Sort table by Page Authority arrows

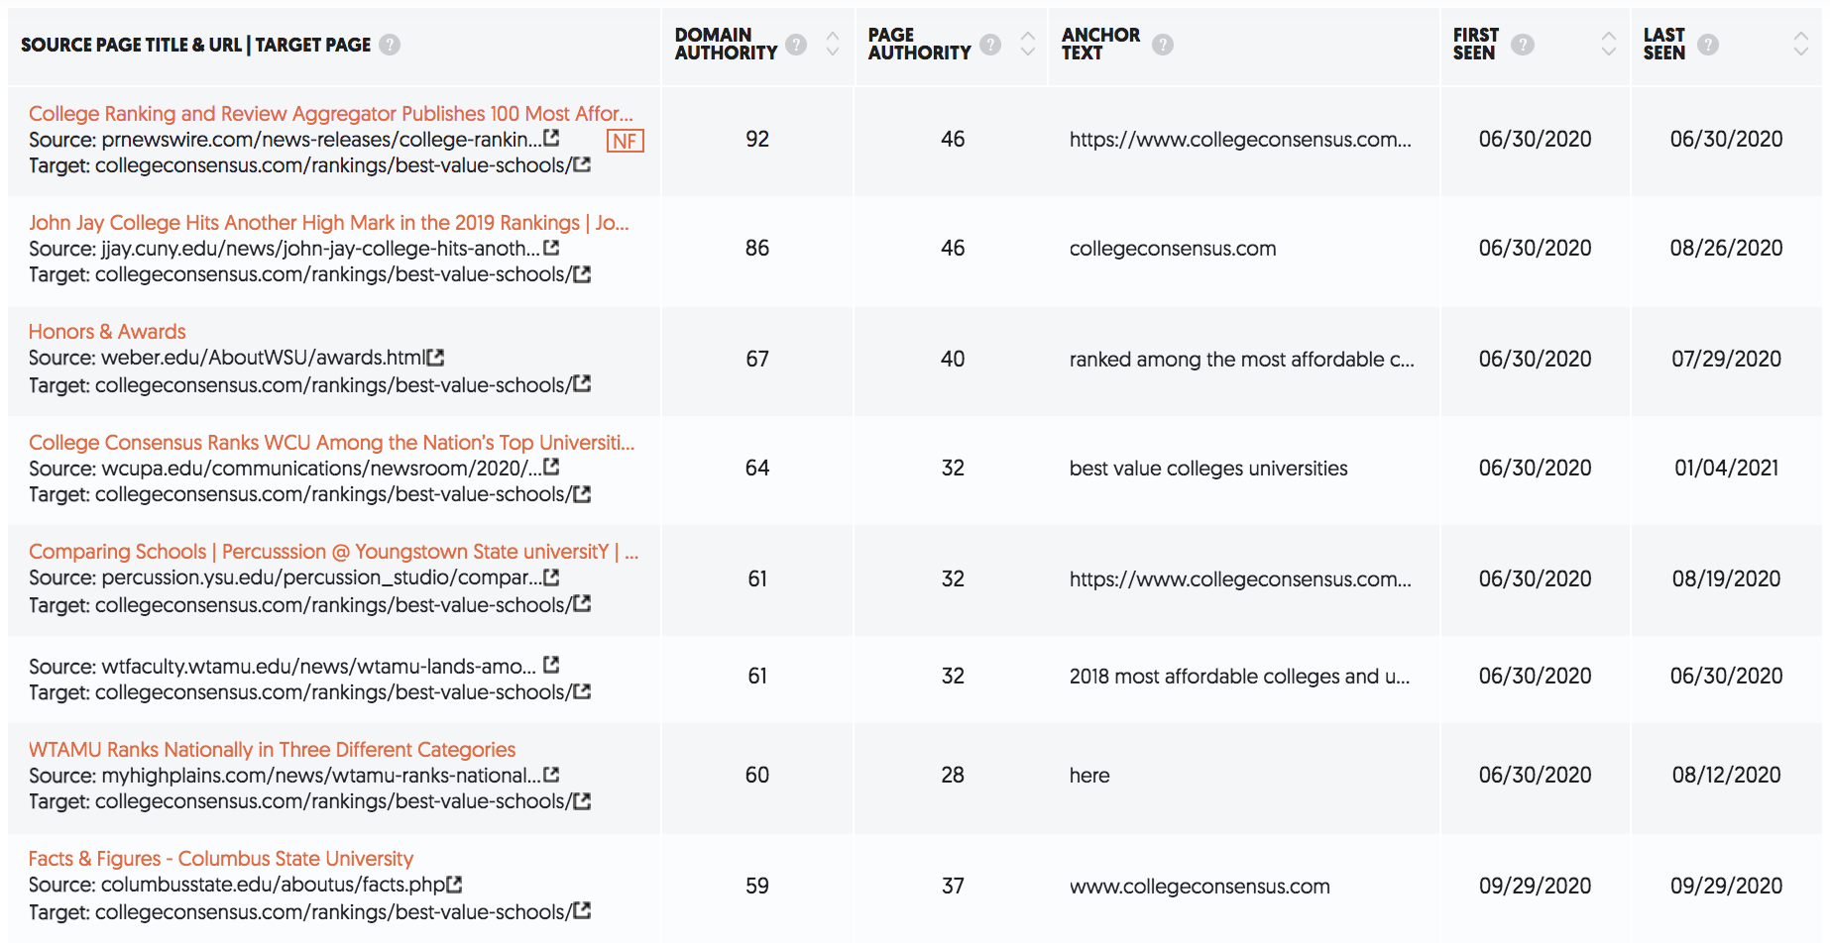pos(1028,44)
